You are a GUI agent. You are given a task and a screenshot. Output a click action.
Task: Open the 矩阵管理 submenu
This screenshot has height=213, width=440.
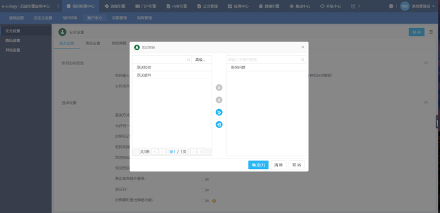click(x=144, y=18)
